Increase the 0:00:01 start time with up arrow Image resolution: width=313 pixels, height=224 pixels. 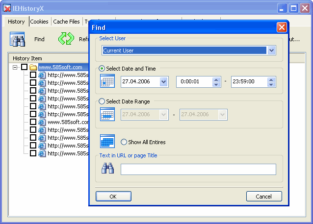216,79
